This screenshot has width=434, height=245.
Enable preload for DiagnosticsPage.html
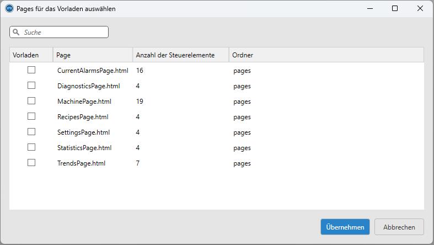31,86
